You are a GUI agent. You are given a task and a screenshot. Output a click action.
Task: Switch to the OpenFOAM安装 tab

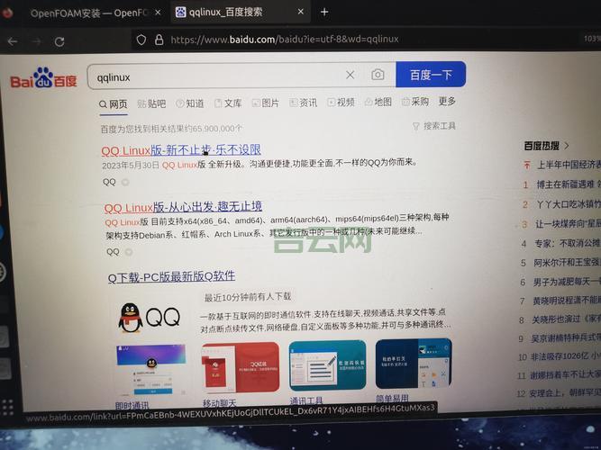(89, 13)
